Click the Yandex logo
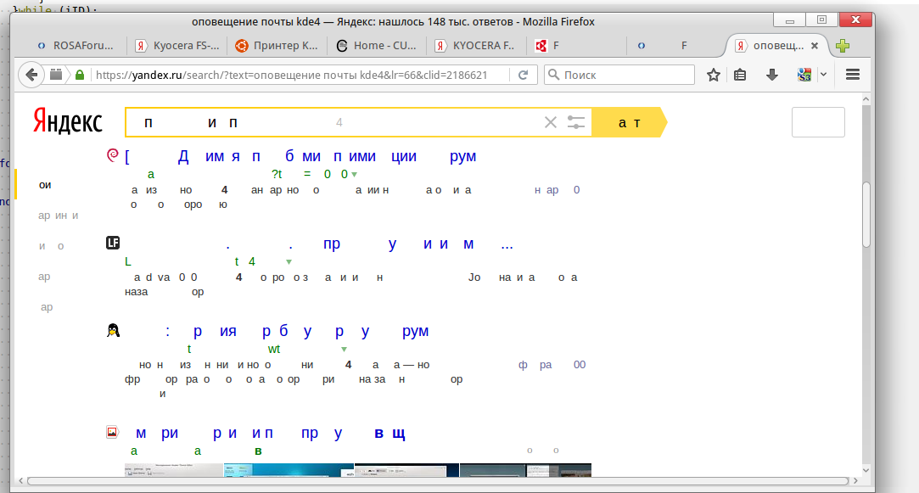The image size is (919, 493). tap(68, 122)
